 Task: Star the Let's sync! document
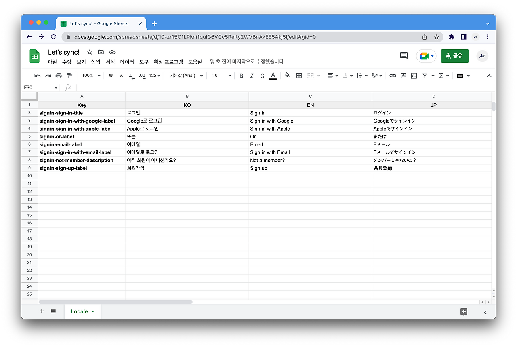[90, 52]
